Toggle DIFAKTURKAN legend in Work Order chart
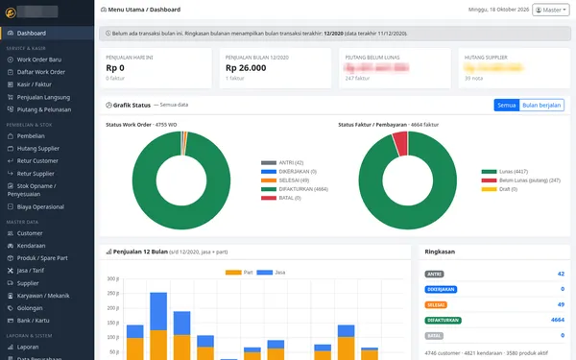576x360 pixels. (x=295, y=189)
